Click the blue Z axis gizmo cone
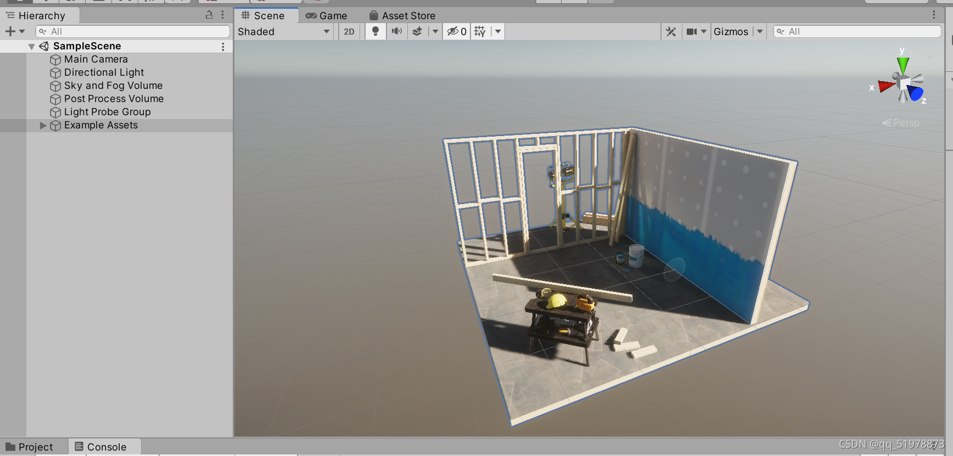Viewport: 953px width, 456px height. click(x=916, y=93)
